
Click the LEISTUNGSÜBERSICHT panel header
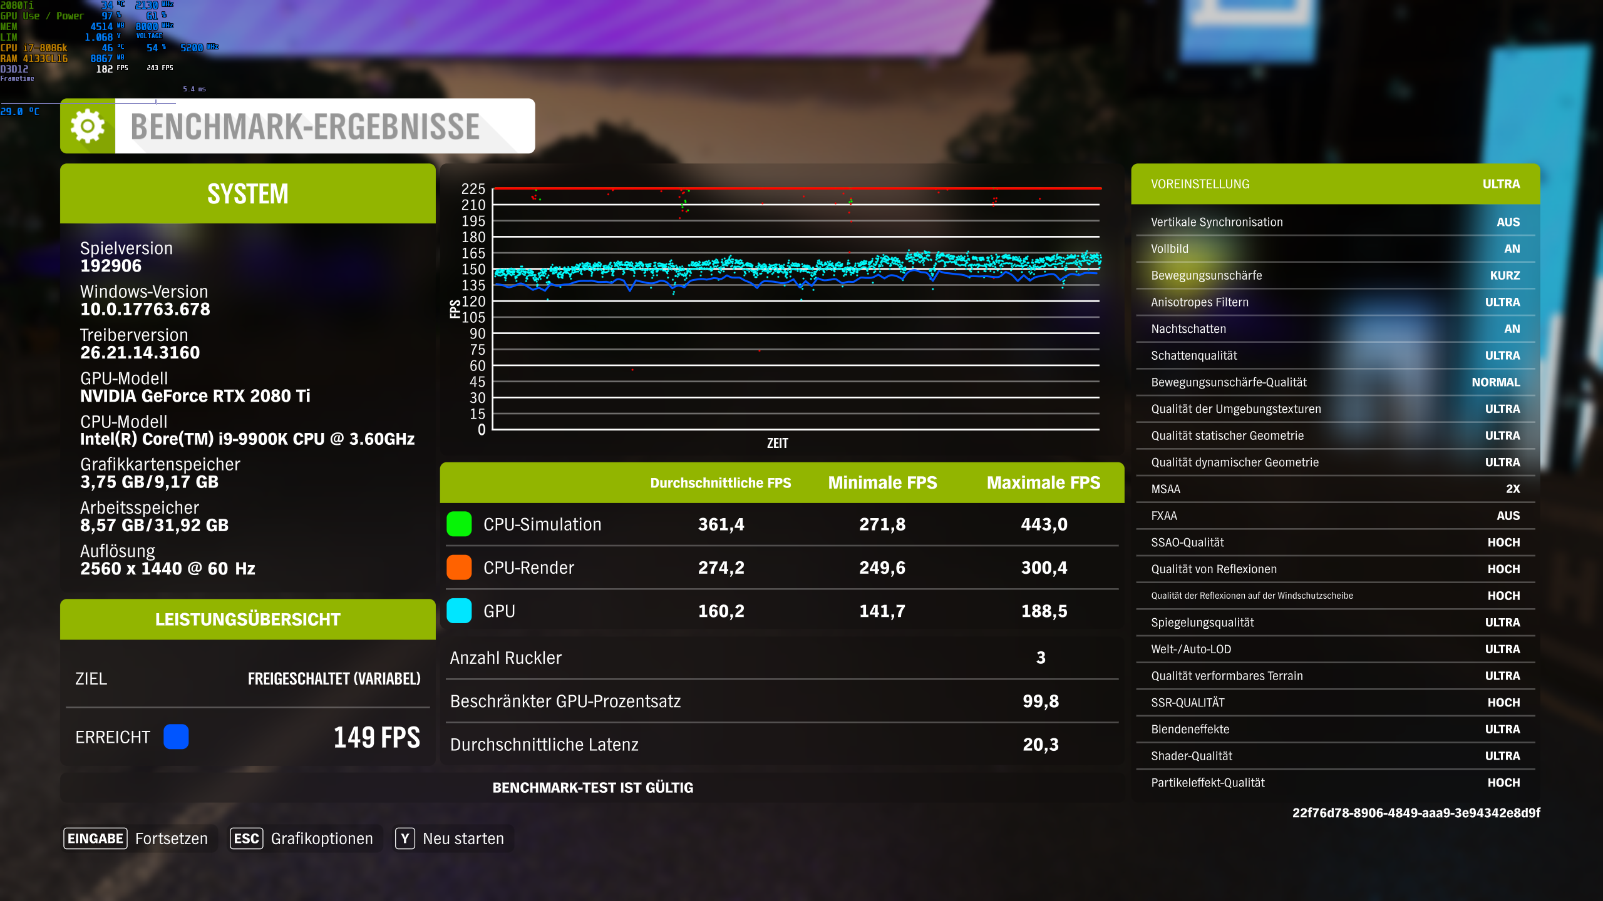pos(247,619)
